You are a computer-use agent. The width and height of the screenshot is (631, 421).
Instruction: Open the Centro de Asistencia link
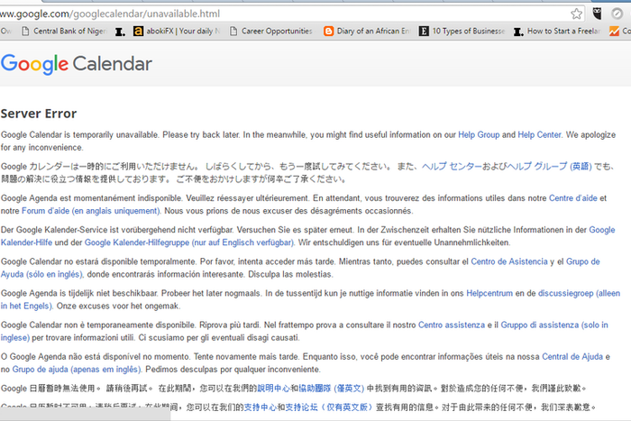[509, 261]
